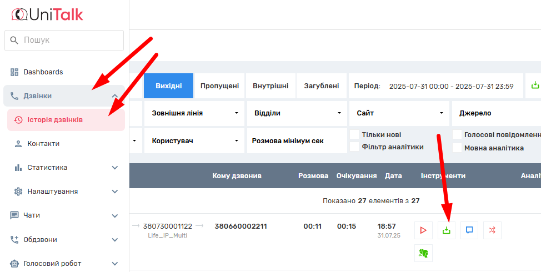Check the Мовна аналітика option

(x=457, y=148)
